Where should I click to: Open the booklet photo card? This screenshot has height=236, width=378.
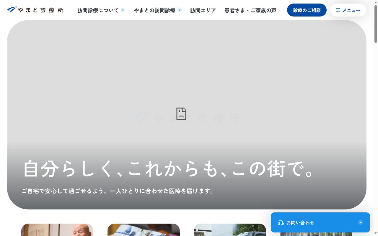click(144, 230)
